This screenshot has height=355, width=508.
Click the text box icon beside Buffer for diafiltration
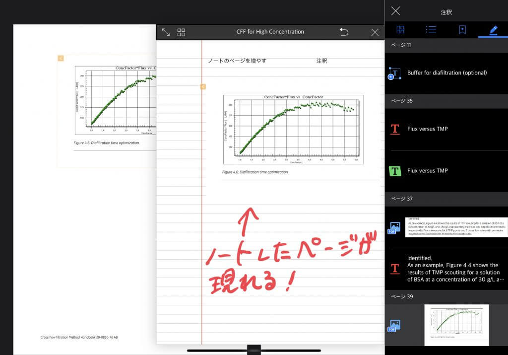[x=394, y=73]
